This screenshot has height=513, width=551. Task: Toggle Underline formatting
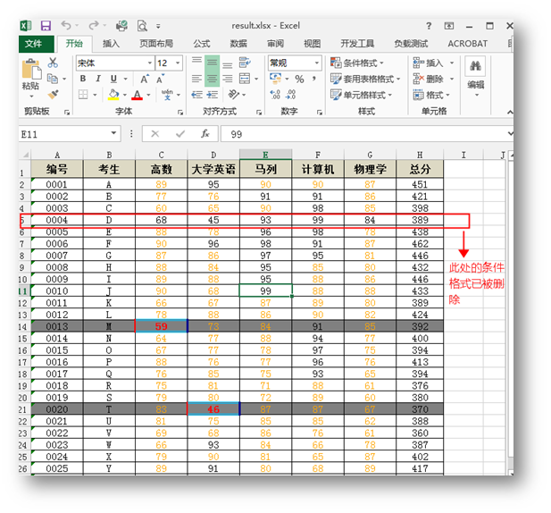(113, 79)
